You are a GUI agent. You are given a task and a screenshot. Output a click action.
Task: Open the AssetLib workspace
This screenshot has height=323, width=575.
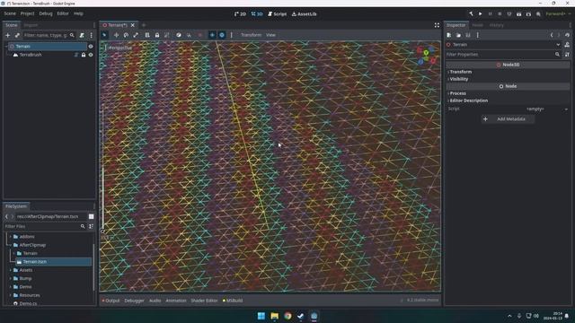click(x=304, y=14)
